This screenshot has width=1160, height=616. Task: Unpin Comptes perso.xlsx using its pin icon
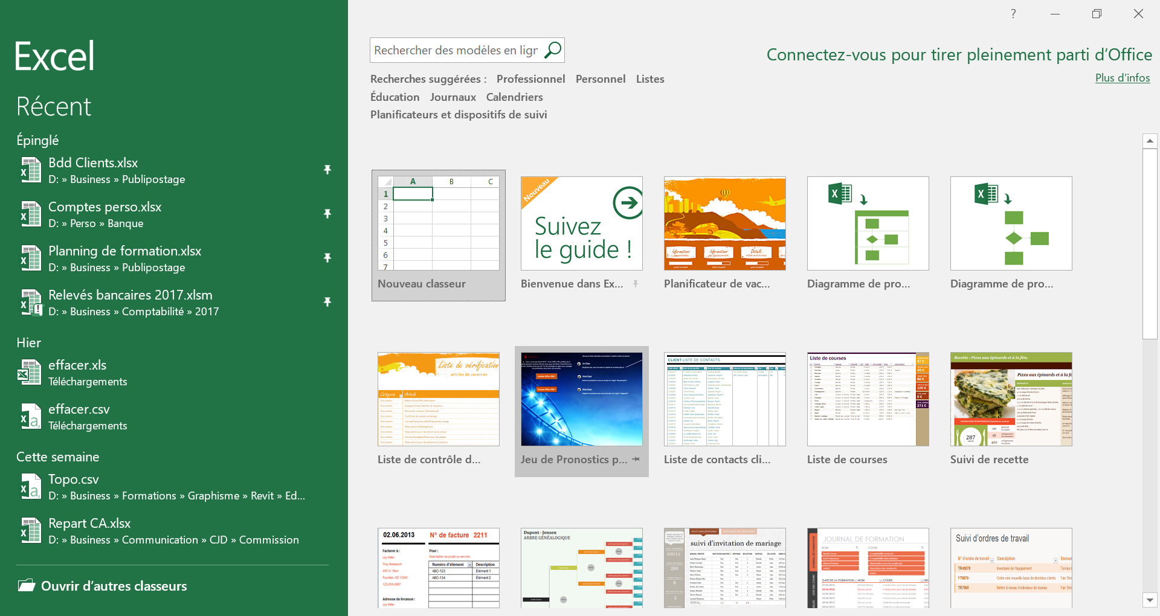[327, 214]
